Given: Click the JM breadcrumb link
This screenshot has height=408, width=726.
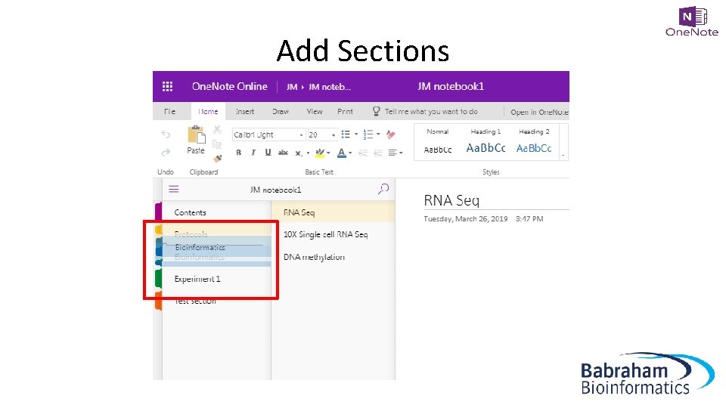Looking at the screenshot, I should click(292, 87).
